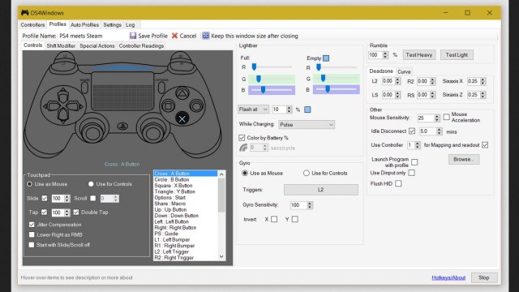Click the rainbow icon under Color by Battery
519x292 pixels.
(243, 148)
